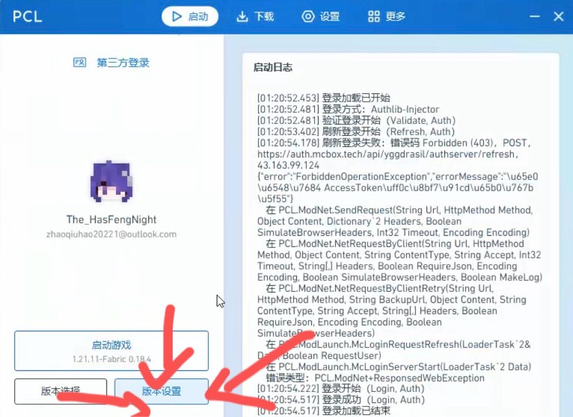The width and height of the screenshot is (573, 417).
Task: Open the 启动 tab in the top bar
Action: point(190,17)
